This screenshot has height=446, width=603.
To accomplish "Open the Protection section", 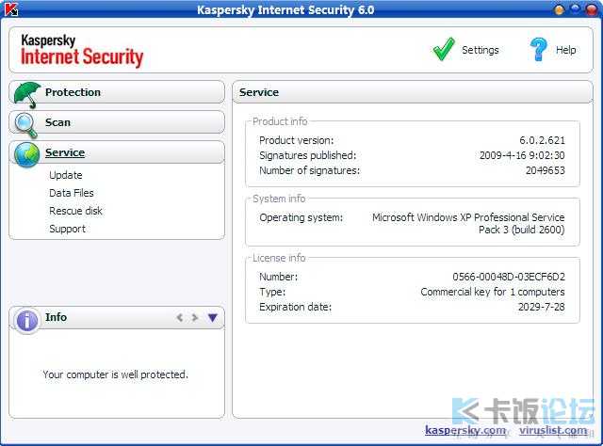I will [x=73, y=92].
